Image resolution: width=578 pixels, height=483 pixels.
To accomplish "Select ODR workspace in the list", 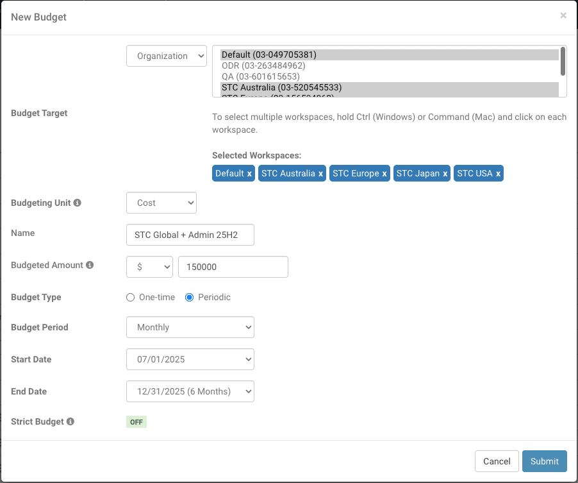I will [x=263, y=65].
